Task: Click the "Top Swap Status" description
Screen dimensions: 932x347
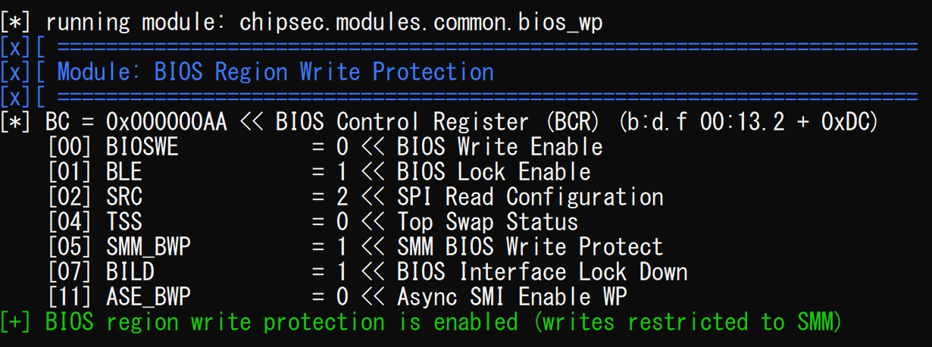Action: (x=487, y=222)
